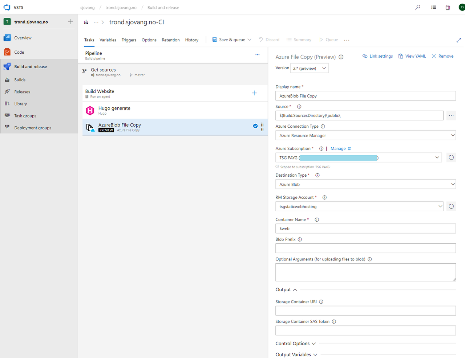
Task: Click breadcrumb ellipsis before trond.sjovang.no-CI
Action: tap(96, 22)
